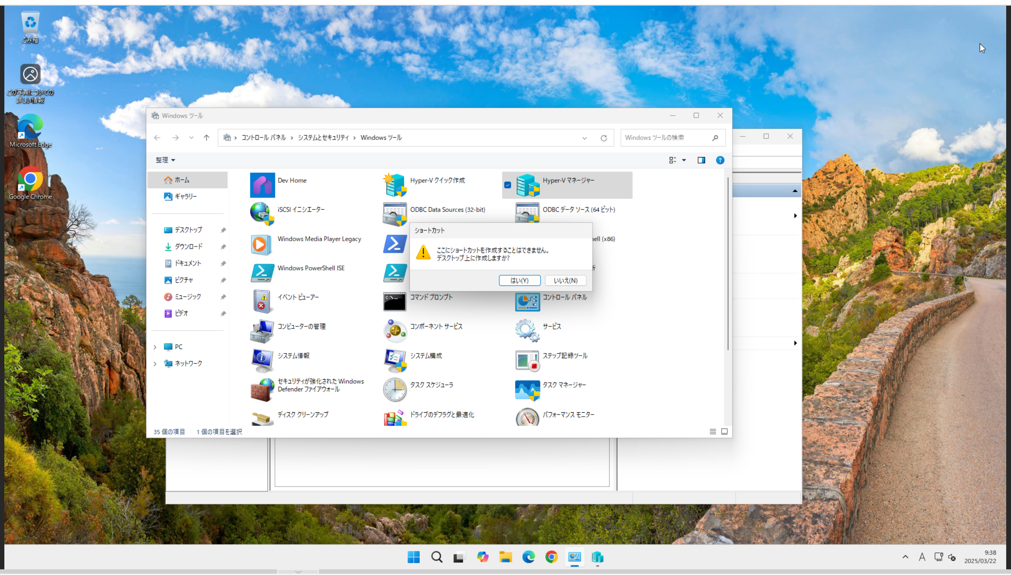Uncheck the Hyper-V Manager item checkbox
This screenshot has width=1011, height=575.
tap(507, 185)
